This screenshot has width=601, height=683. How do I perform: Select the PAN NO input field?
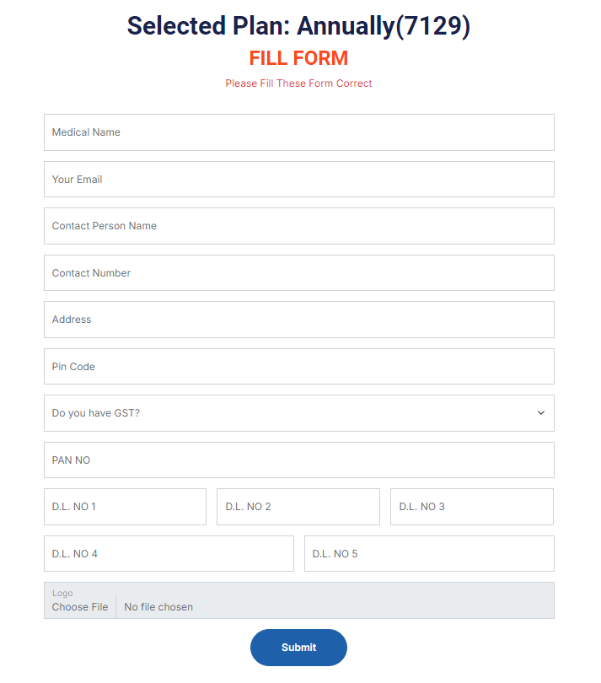click(x=298, y=460)
